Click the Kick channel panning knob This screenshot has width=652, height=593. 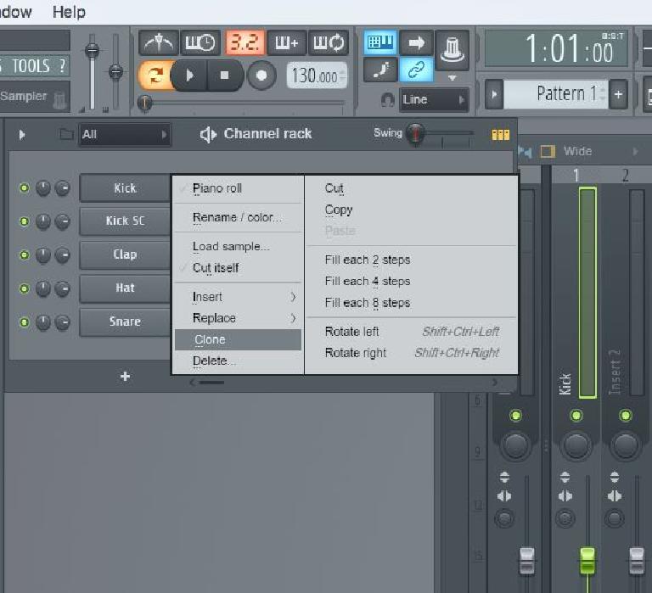(x=43, y=188)
